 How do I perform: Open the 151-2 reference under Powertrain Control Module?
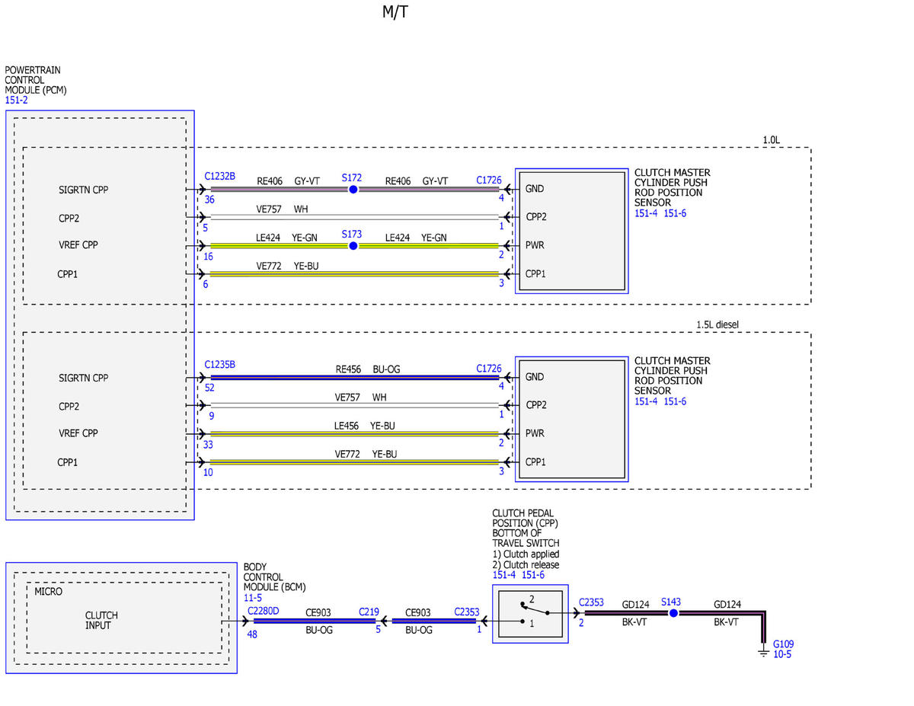[x=17, y=100]
